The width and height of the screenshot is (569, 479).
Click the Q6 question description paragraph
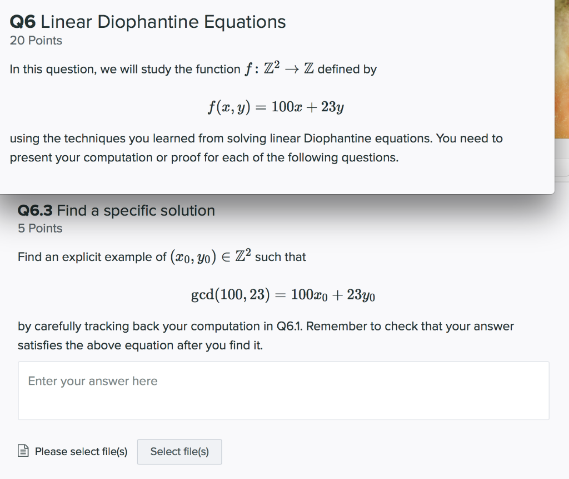pos(256,147)
